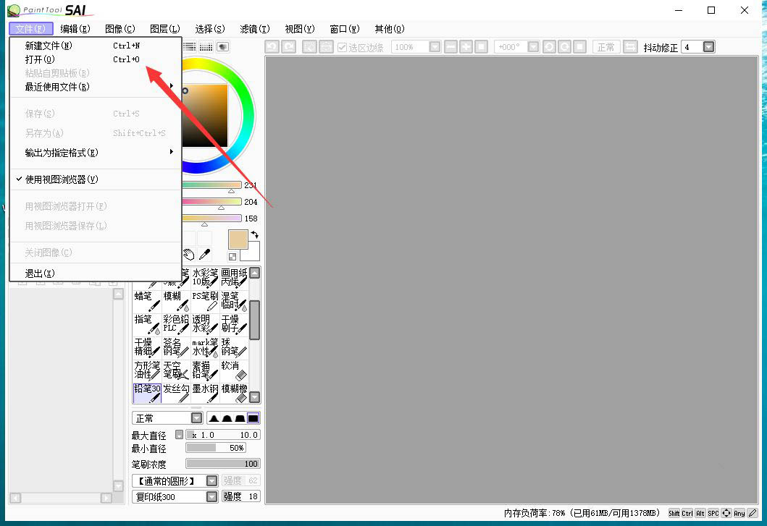This screenshot has width=767, height=526.
Task: Select the 透明水彩 transparent watercolor brush
Action: (x=204, y=323)
